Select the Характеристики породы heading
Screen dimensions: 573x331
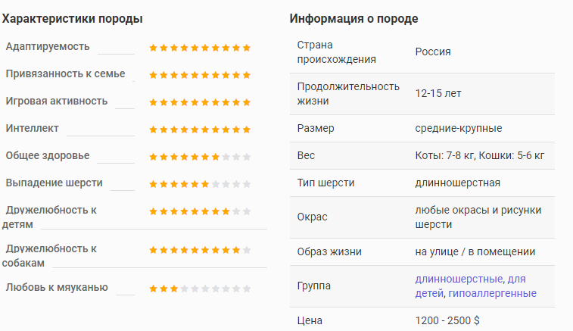pyautogui.click(x=73, y=19)
